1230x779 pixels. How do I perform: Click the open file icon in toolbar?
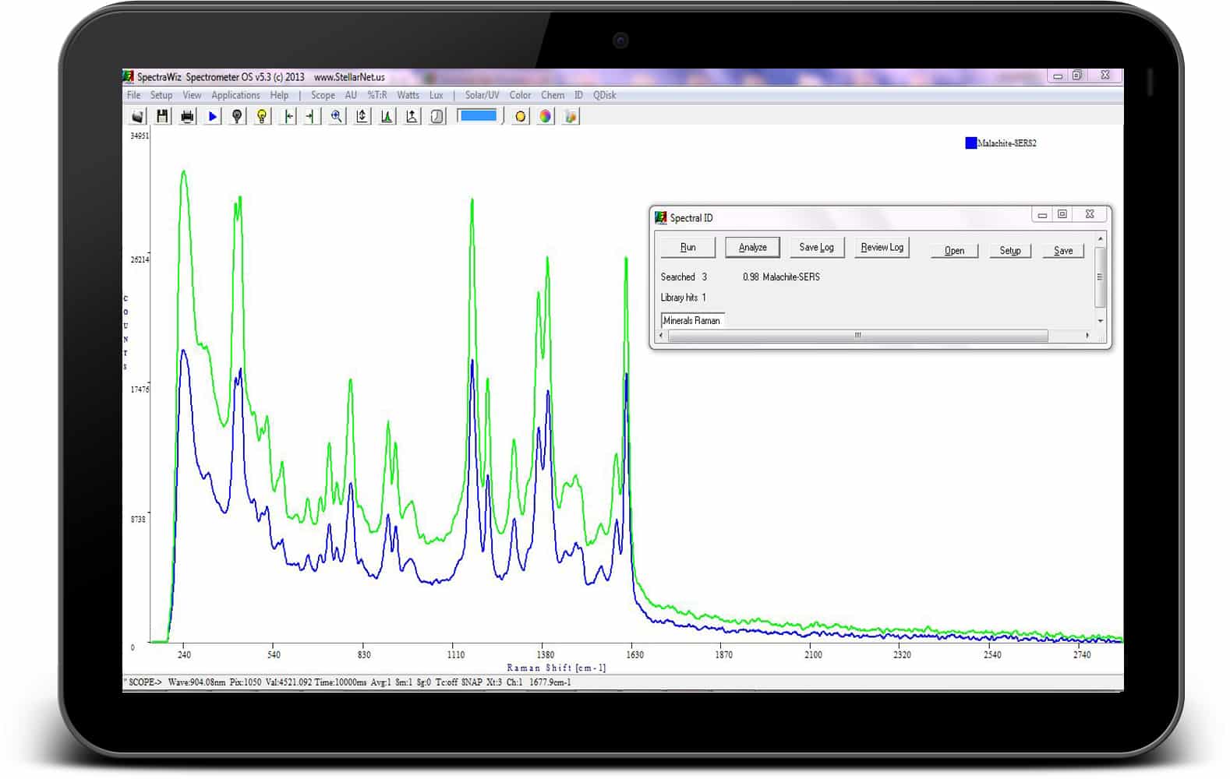pos(138,116)
